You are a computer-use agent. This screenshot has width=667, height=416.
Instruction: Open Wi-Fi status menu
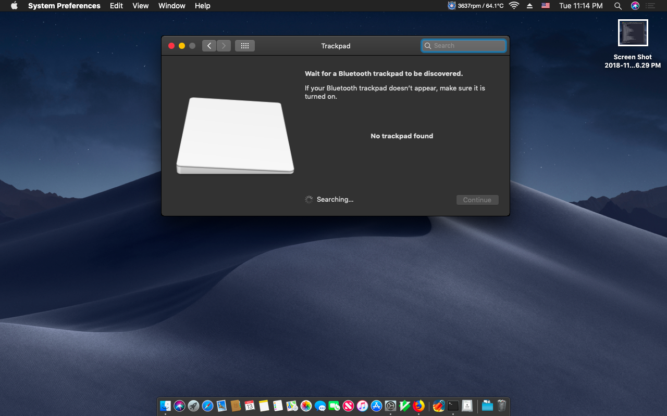pyautogui.click(x=514, y=6)
